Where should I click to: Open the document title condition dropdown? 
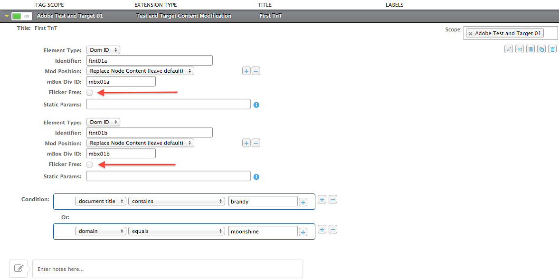(x=101, y=201)
